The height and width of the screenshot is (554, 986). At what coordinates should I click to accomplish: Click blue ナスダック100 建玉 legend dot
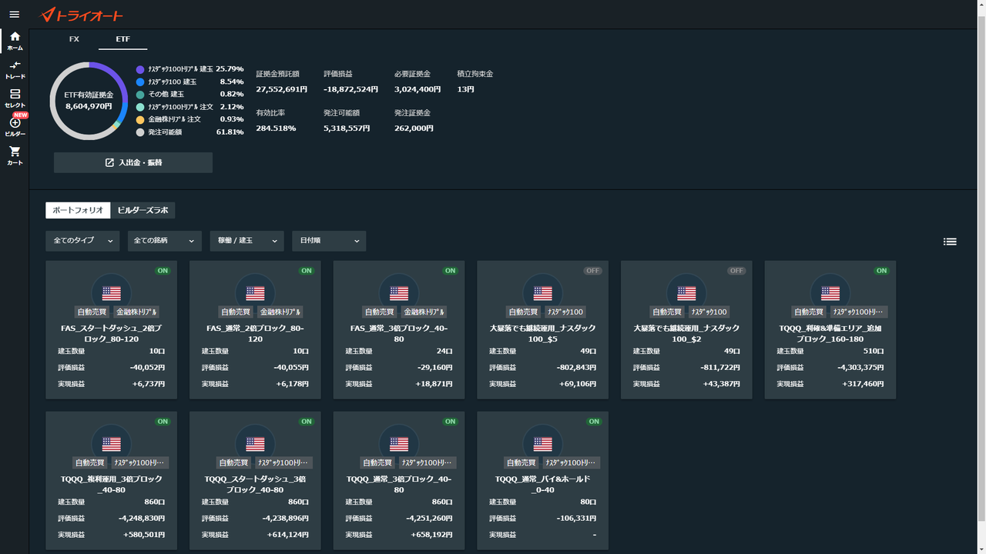point(140,82)
